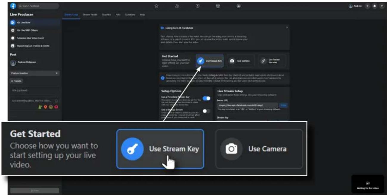Click the Title (optional) field
387x195 pixels.
point(35,90)
